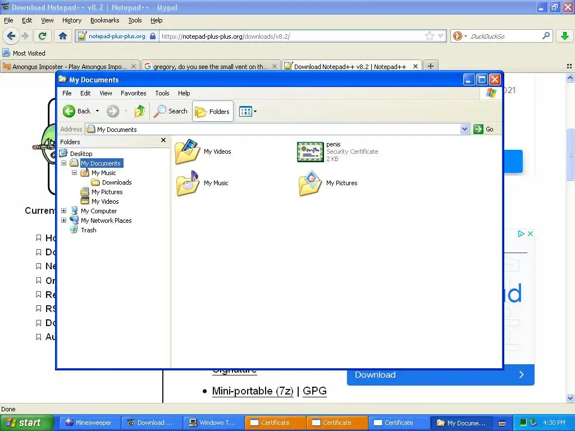Collapse the My Music tree node

point(75,173)
